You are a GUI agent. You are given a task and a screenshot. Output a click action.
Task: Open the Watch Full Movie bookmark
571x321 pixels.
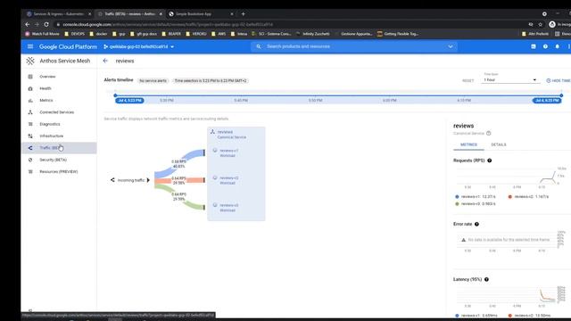click(x=42, y=34)
